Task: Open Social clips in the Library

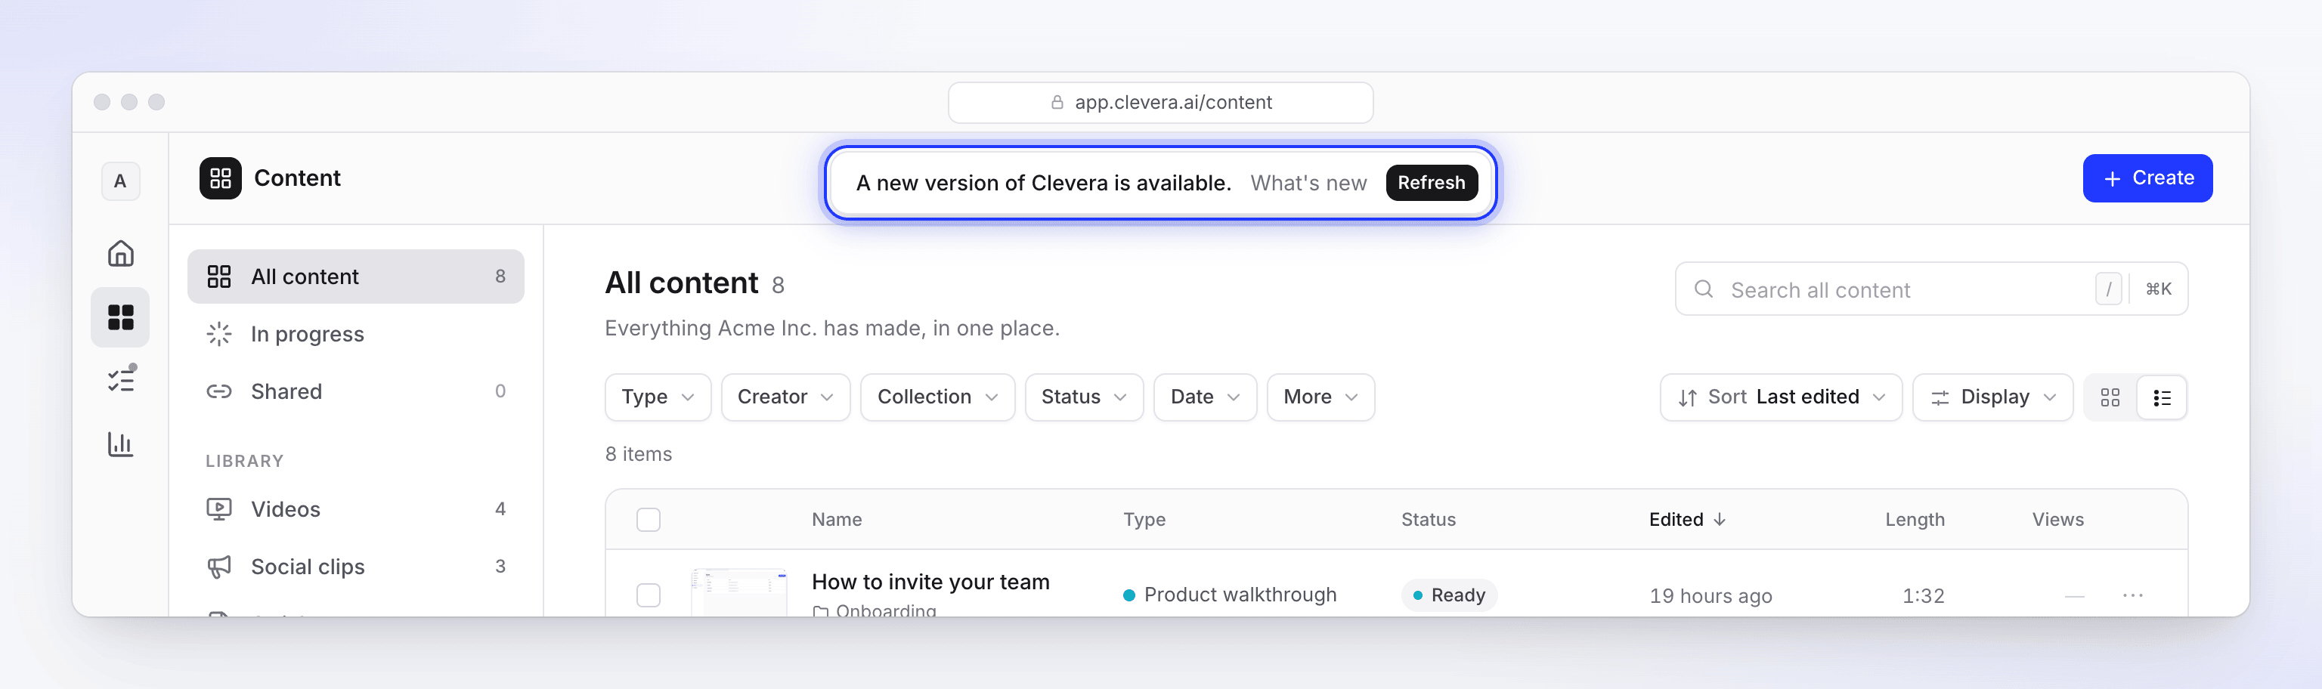Action: [x=355, y=567]
